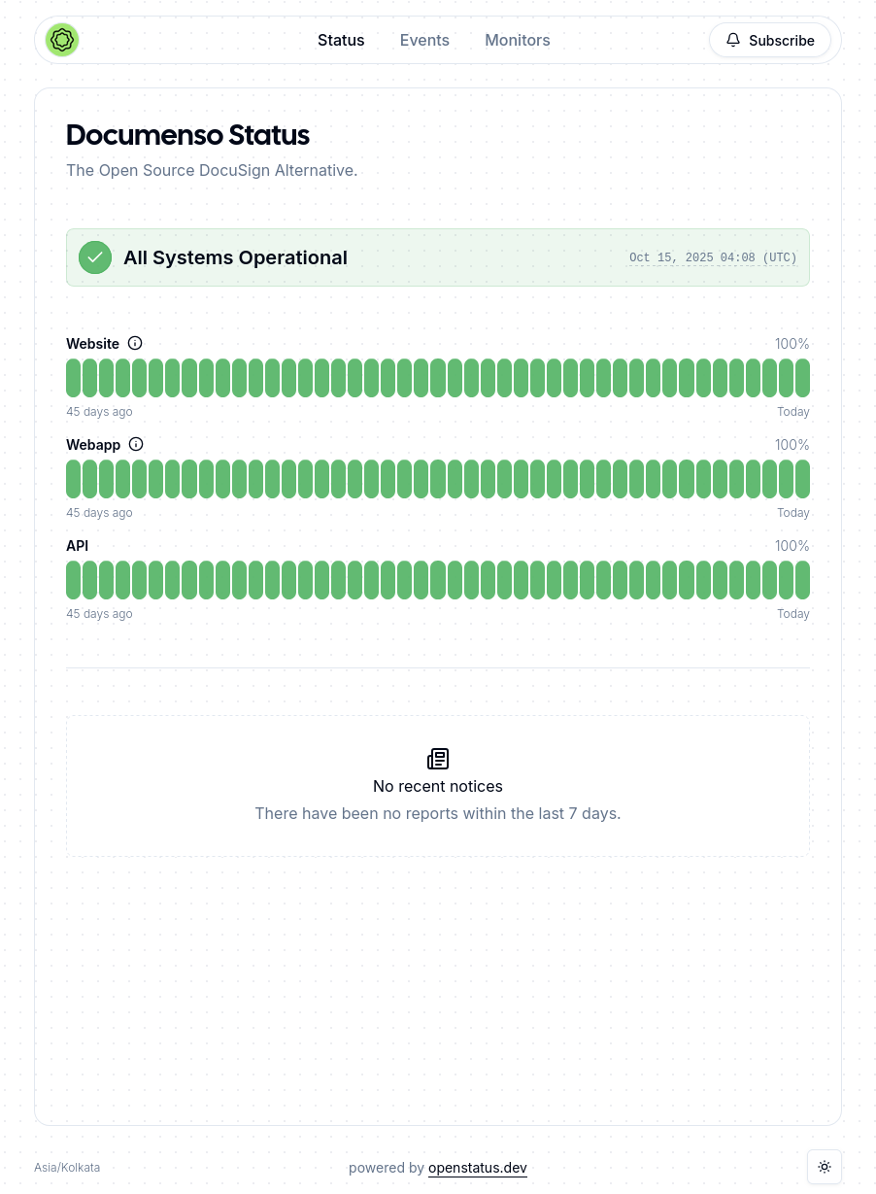Viewport: 876px width, 1194px height.
Task: Click the Website info icon
Action: pyautogui.click(x=135, y=343)
